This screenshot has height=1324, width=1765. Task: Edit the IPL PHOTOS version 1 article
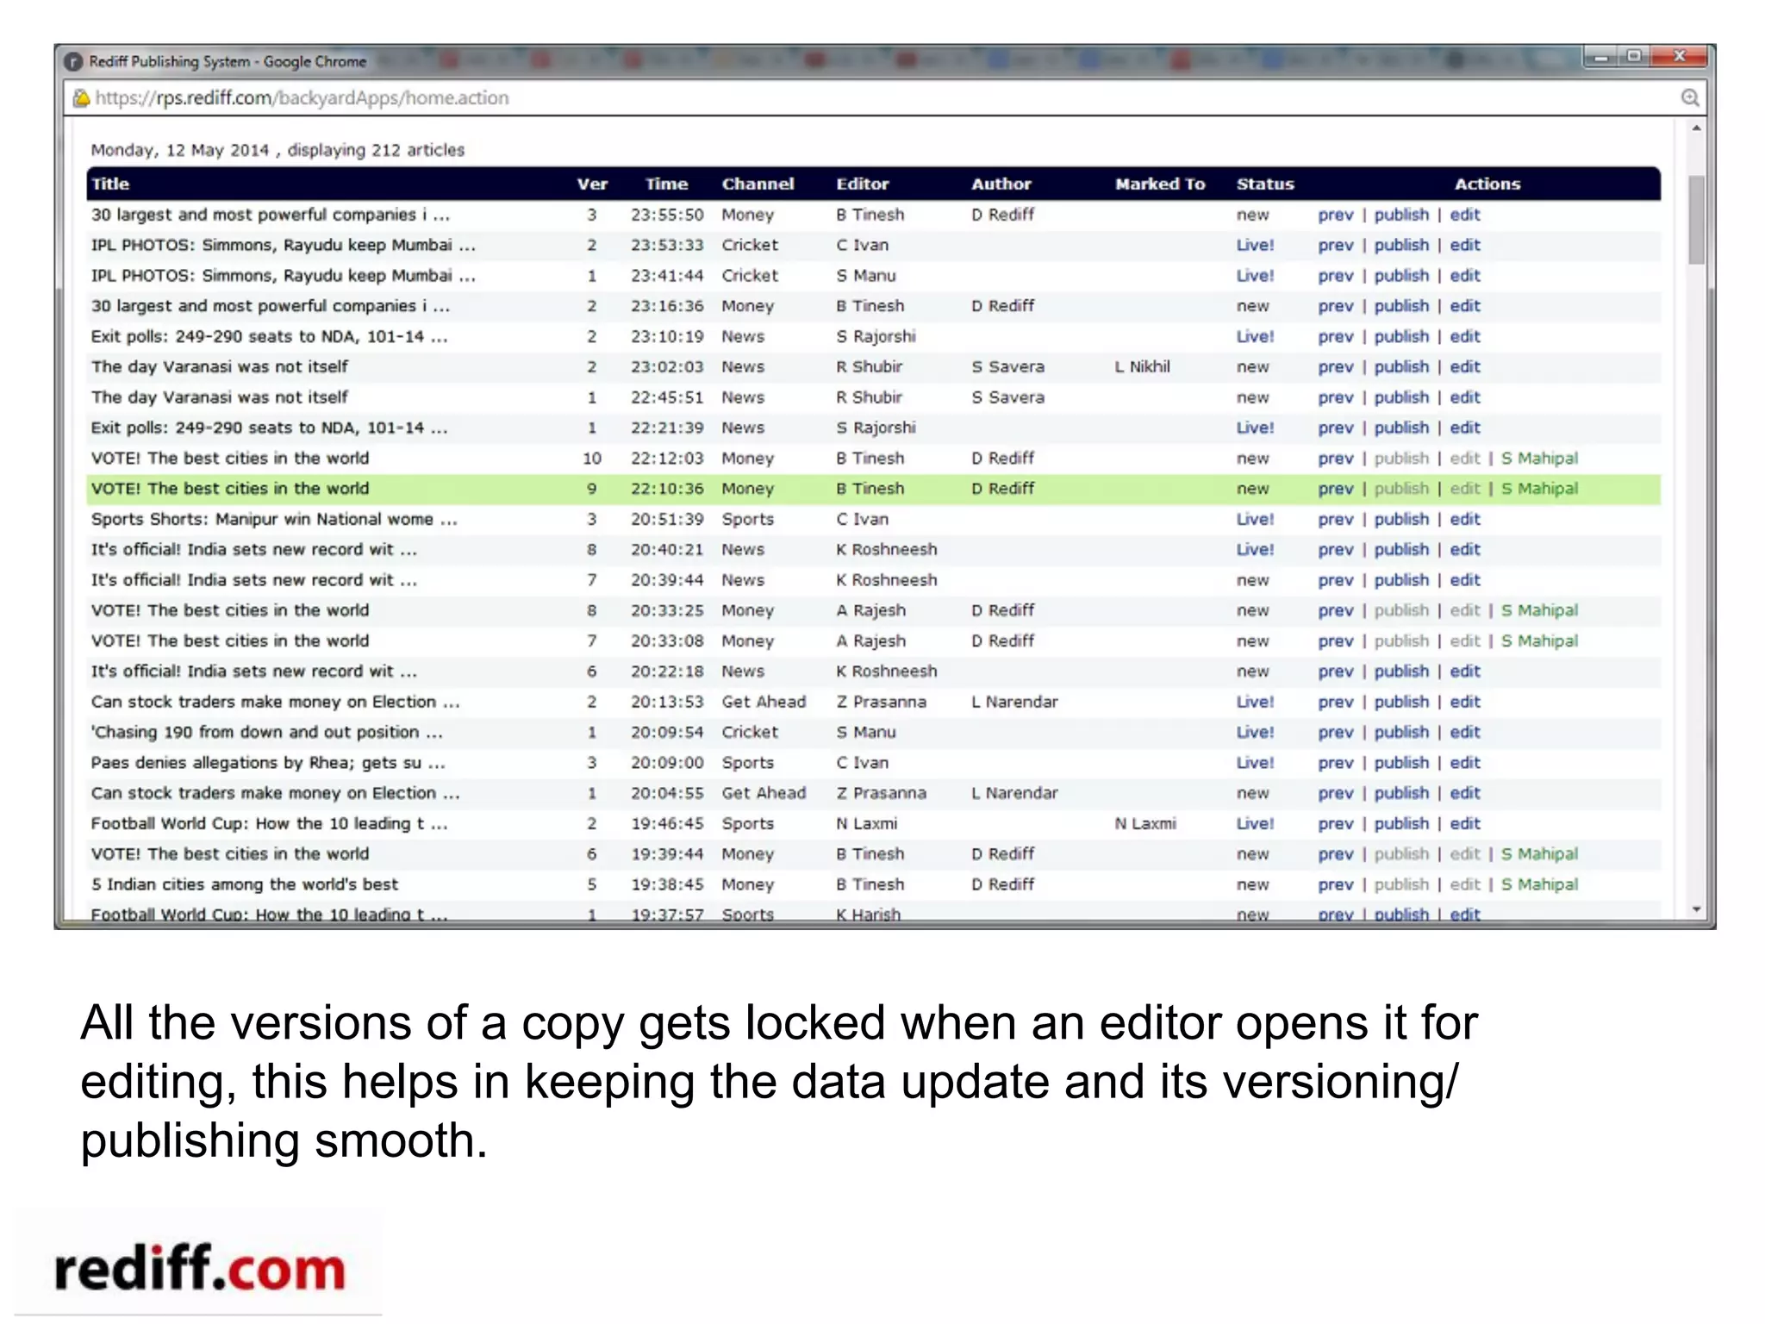(1464, 276)
